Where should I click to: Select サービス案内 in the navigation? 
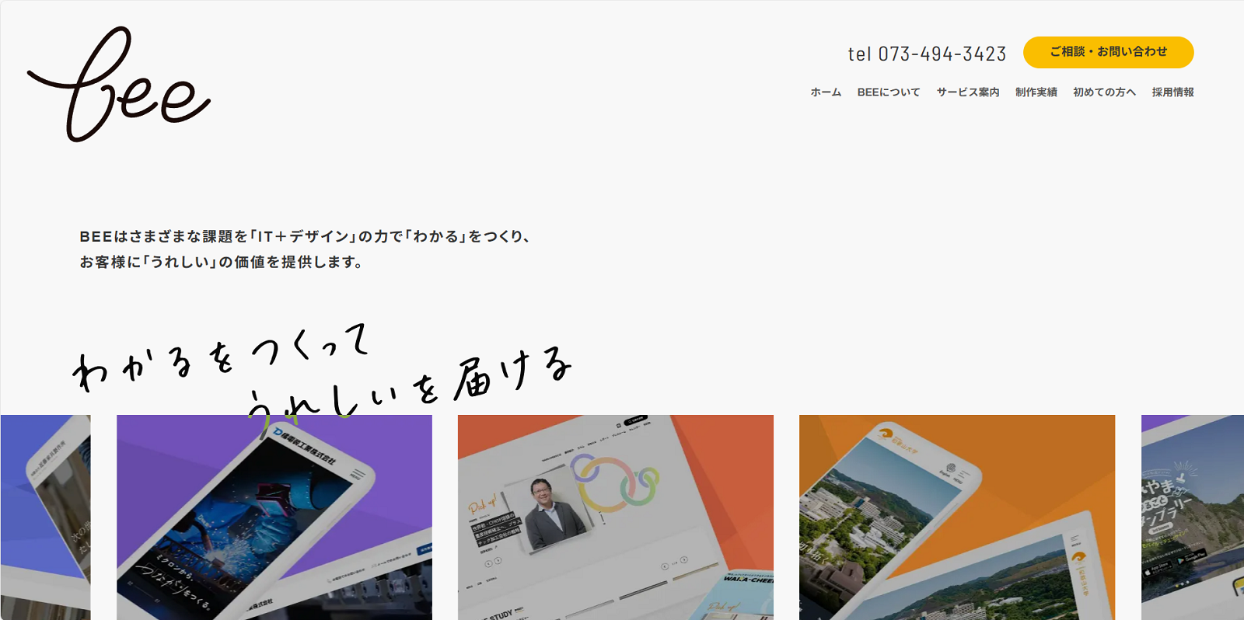pyautogui.click(x=967, y=92)
